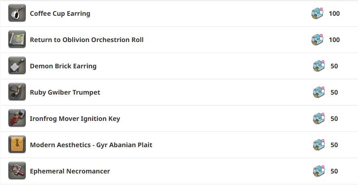This screenshot has height=186, width=358.
Task: Click currency icon in Ephemeral Necromancer row
Action: pyautogui.click(x=319, y=171)
